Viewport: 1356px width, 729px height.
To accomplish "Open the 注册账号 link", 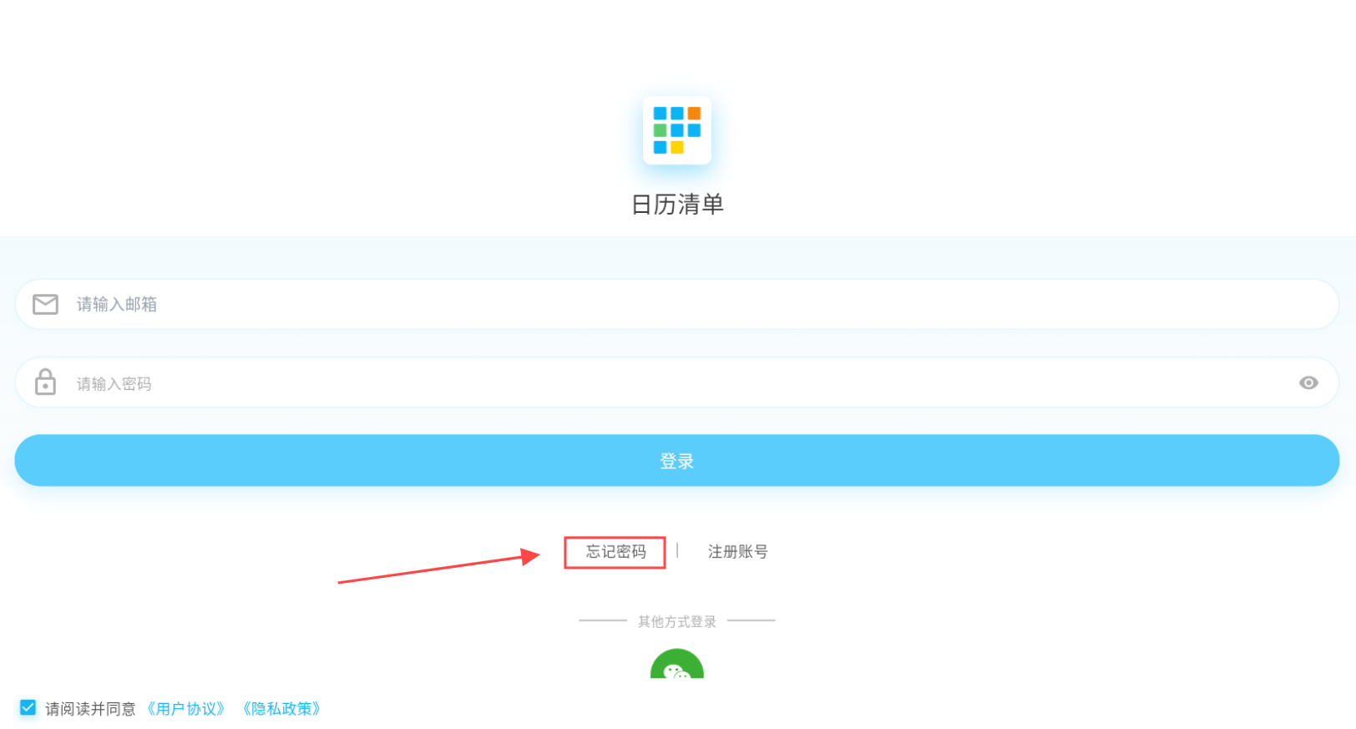I will pos(738,552).
